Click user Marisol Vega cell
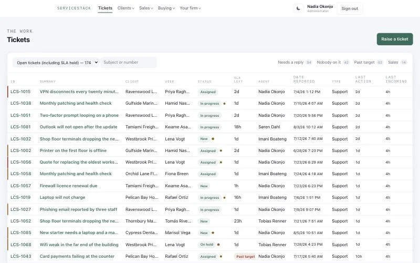 (177, 232)
